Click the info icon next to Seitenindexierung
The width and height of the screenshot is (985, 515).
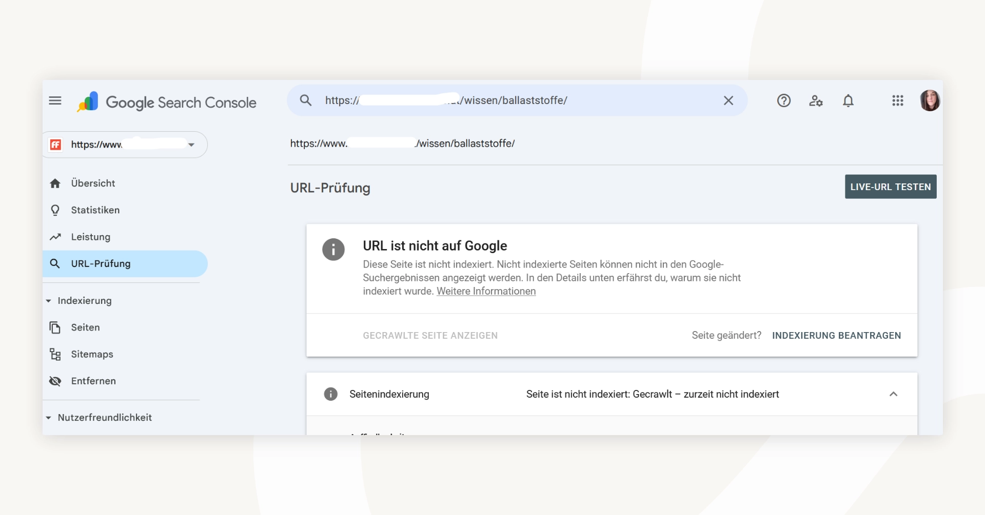coord(331,394)
